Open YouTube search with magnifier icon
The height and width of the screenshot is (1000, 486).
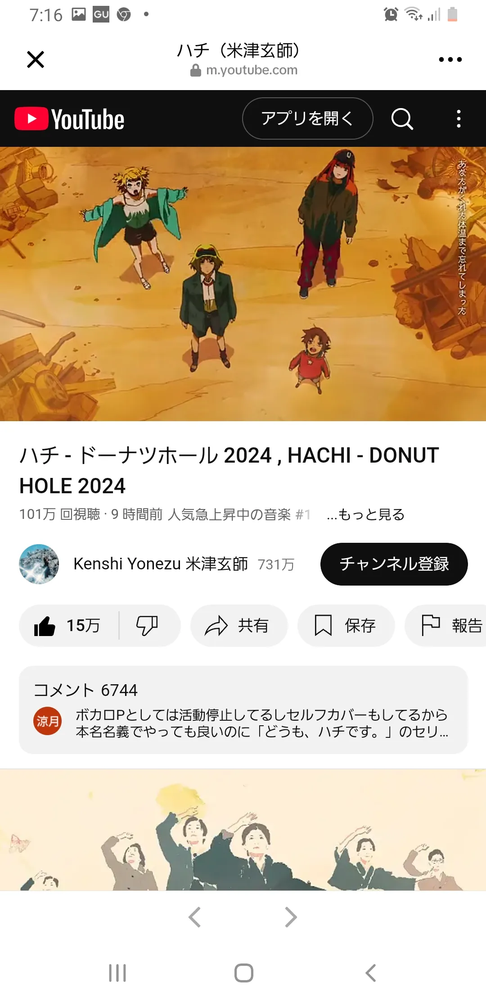tap(402, 119)
